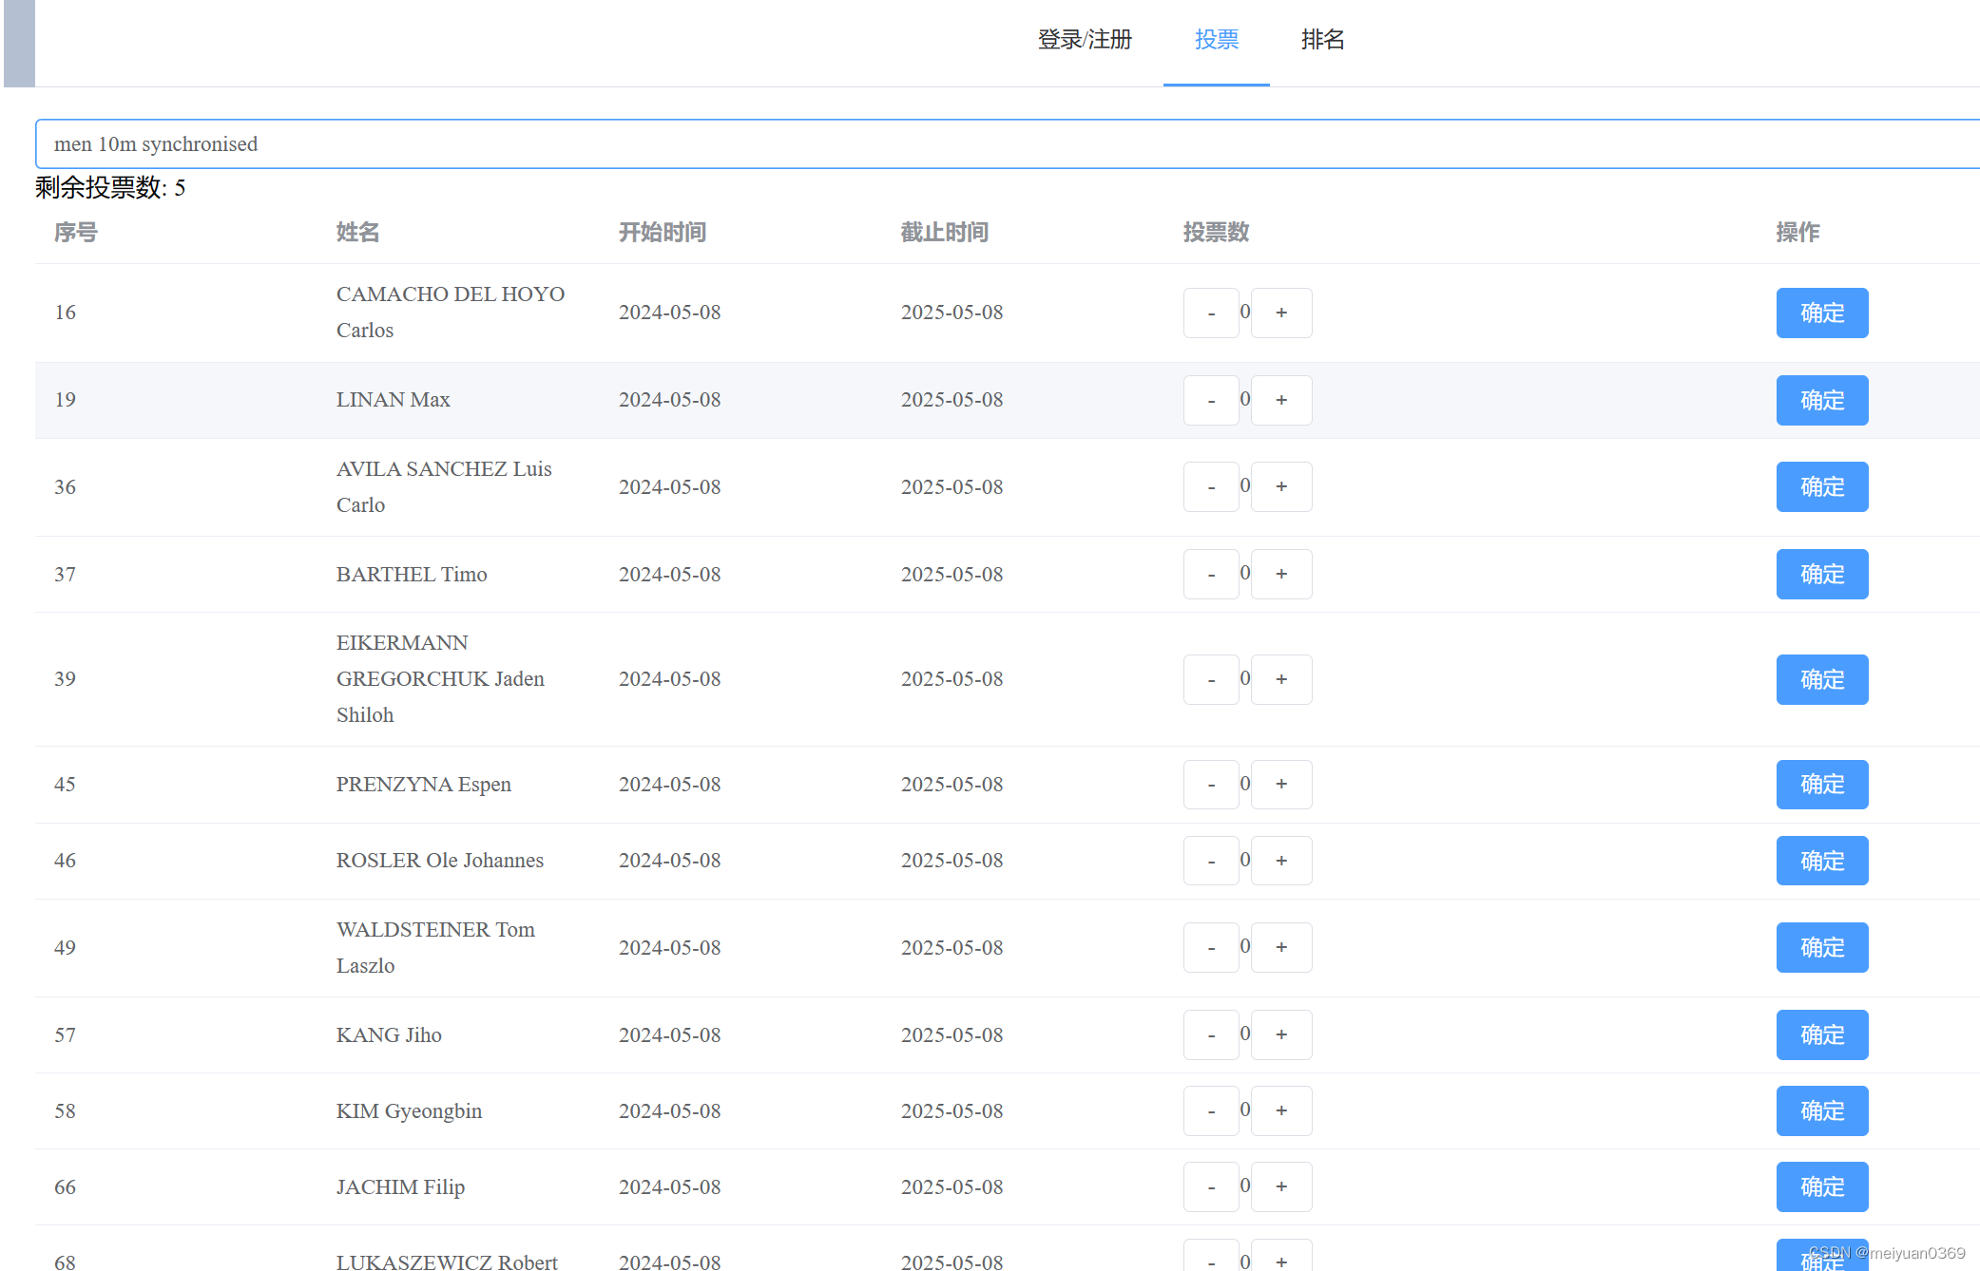Click the 投票数 column header
The image size is (1980, 1271).
point(1216,232)
